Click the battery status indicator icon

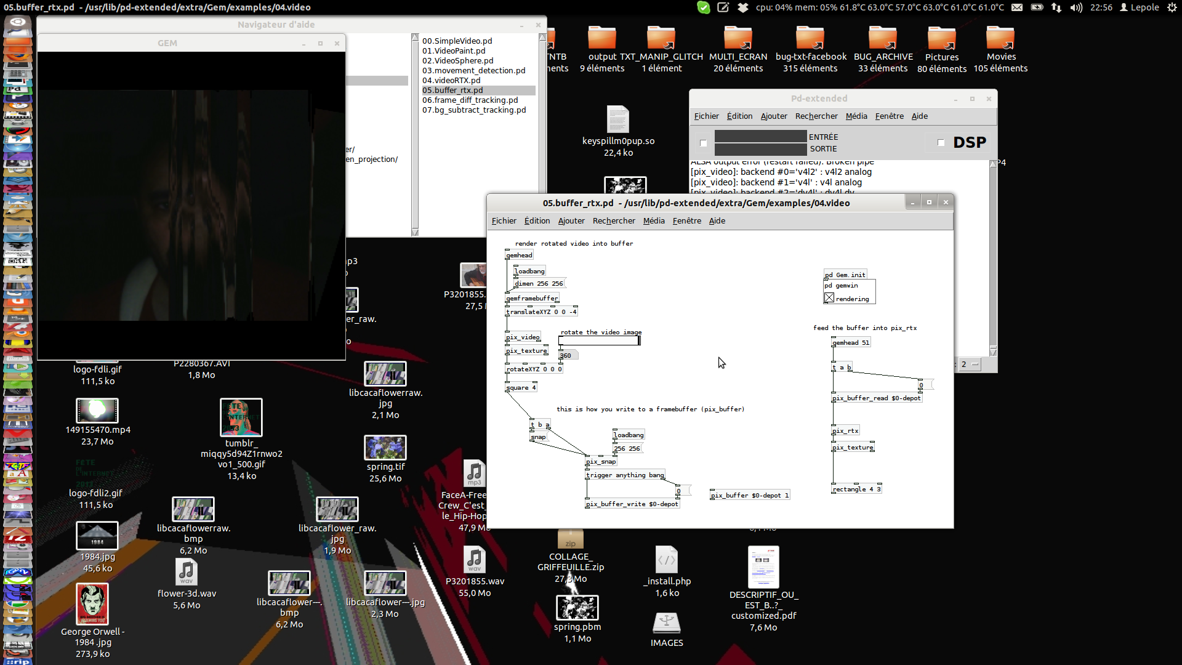pyautogui.click(x=1037, y=7)
